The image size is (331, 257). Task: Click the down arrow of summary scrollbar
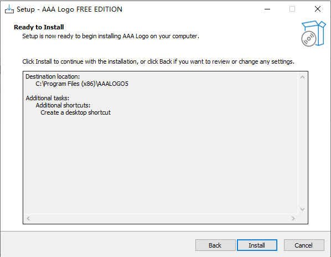(x=302, y=209)
